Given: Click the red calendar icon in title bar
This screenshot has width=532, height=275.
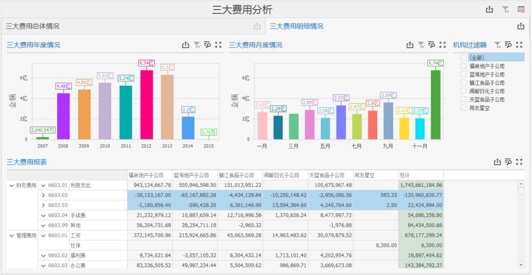Looking at the screenshot, I should (x=521, y=9).
